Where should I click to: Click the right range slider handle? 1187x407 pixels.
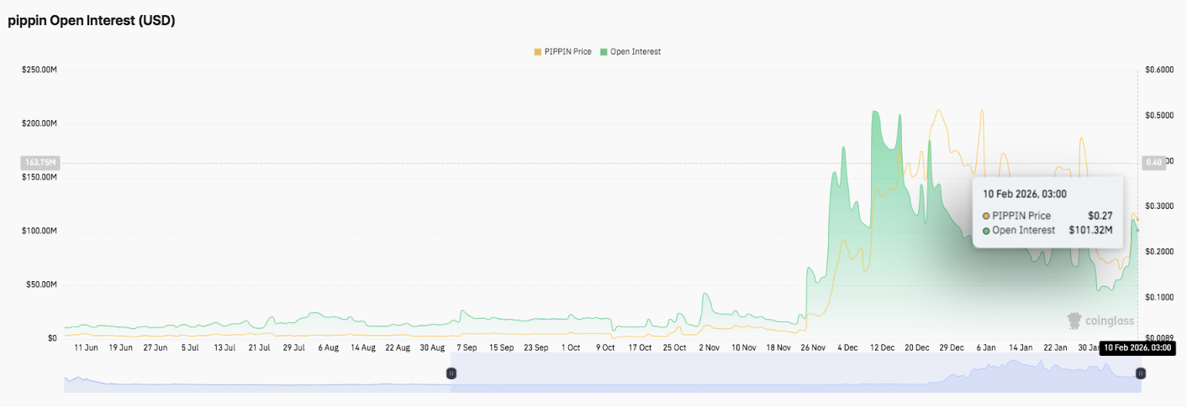[x=1140, y=373]
